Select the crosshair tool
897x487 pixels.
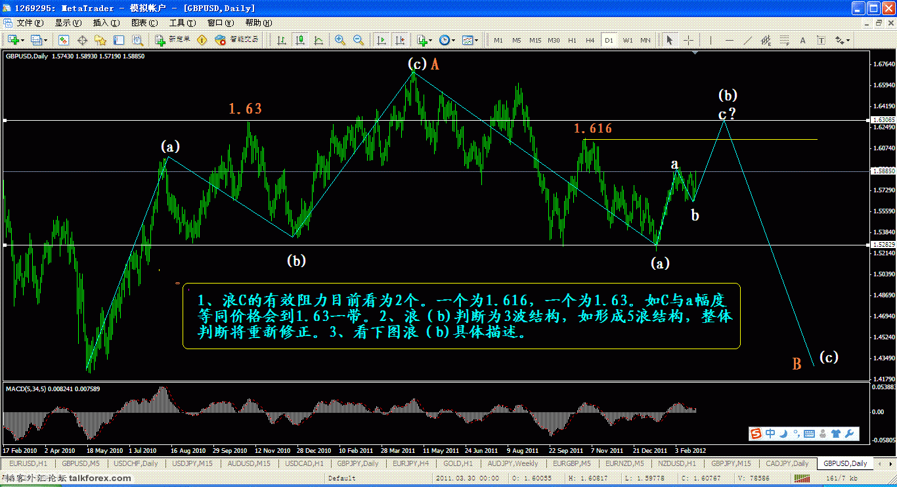688,40
